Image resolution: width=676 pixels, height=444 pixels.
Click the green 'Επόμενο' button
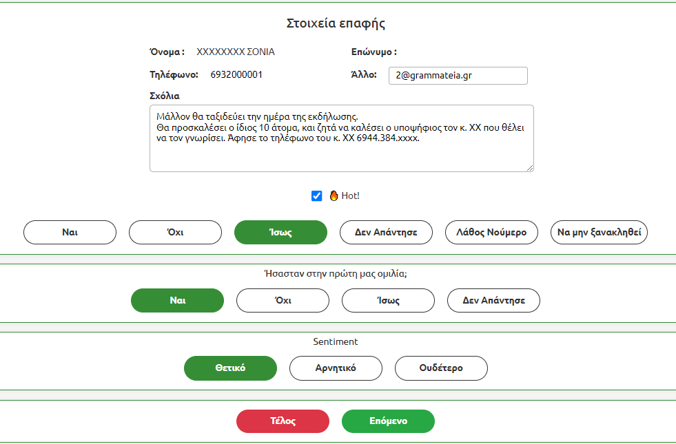[388, 421]
